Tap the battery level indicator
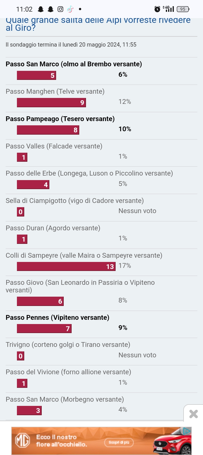Viewport: 203px width, 455px height. [183, 9]
